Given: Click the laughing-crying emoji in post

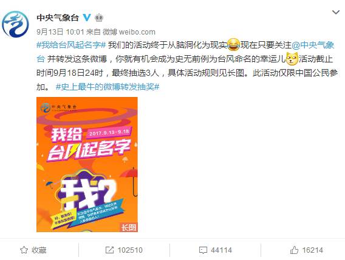Looking at the screenshot, I should (233, 45).
